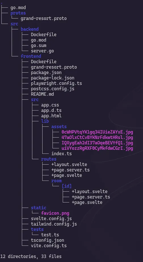
Task: Select the [id] directory under room
Action: tap(67, 186)
